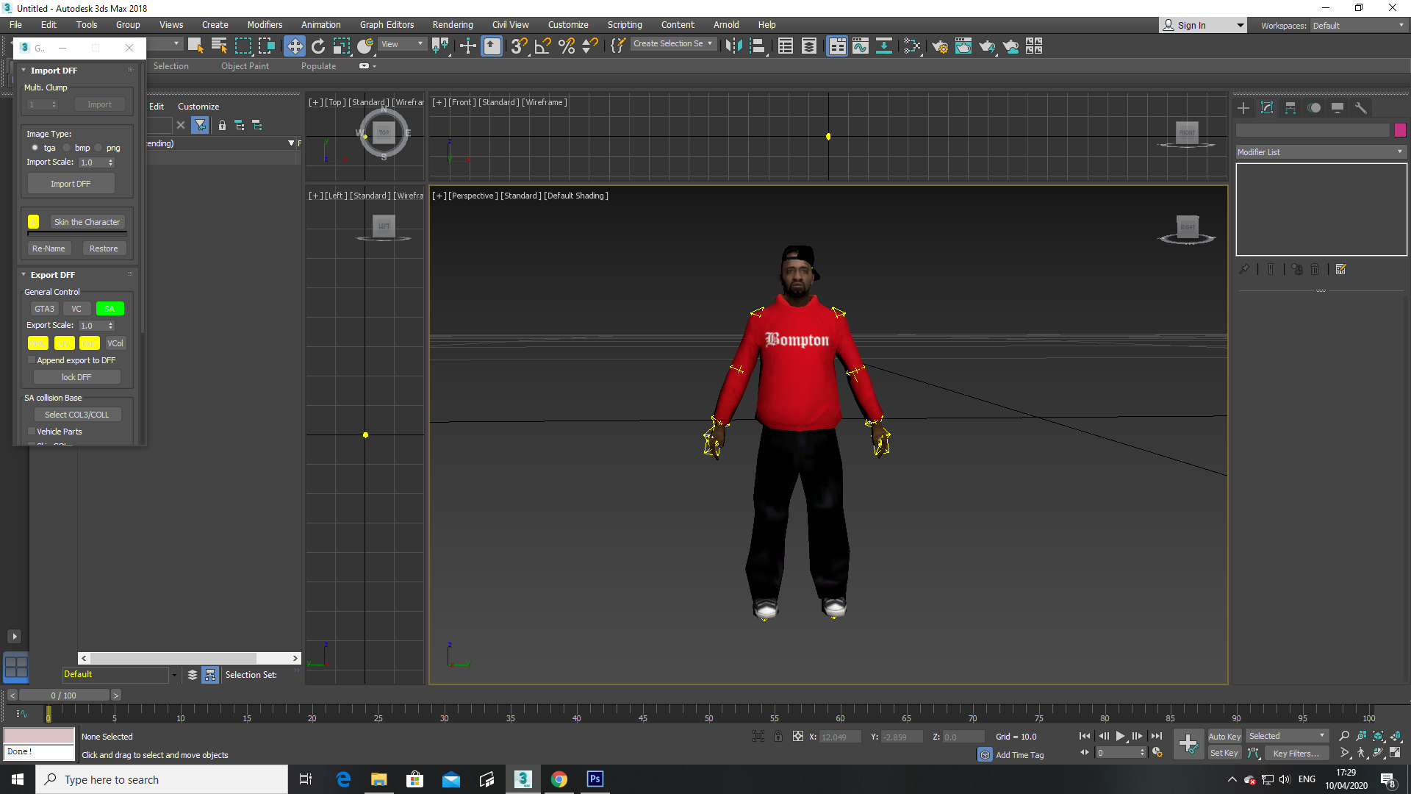
Task: Open the Utilities panel wrench icon
Action: [1361, 108]
